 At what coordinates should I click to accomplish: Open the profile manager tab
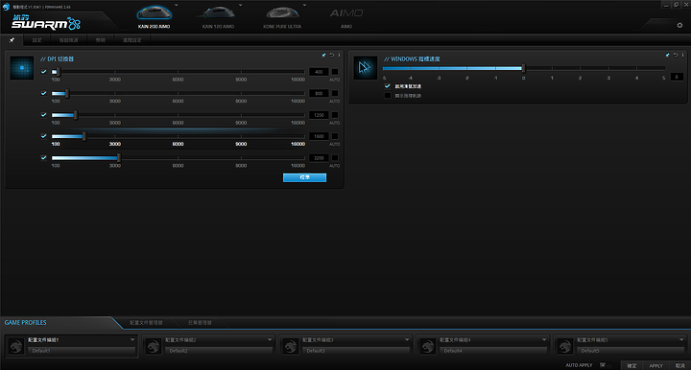(146, 322)
